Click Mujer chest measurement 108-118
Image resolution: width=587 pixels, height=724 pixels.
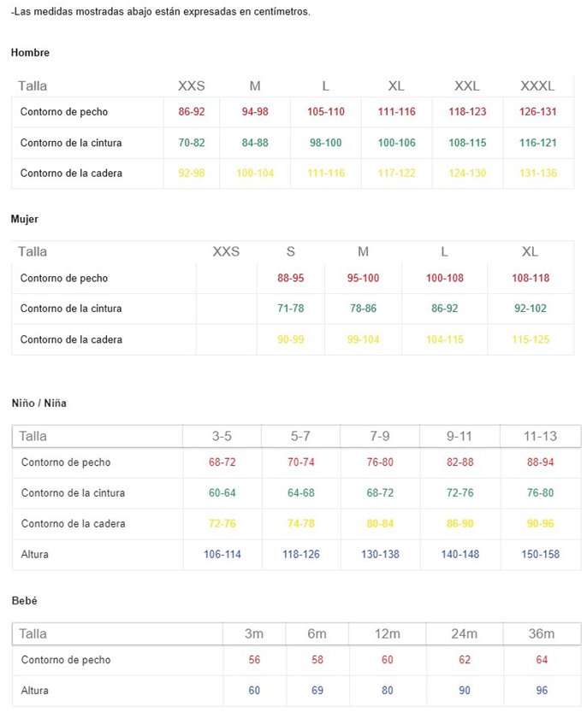coord(531,278)
